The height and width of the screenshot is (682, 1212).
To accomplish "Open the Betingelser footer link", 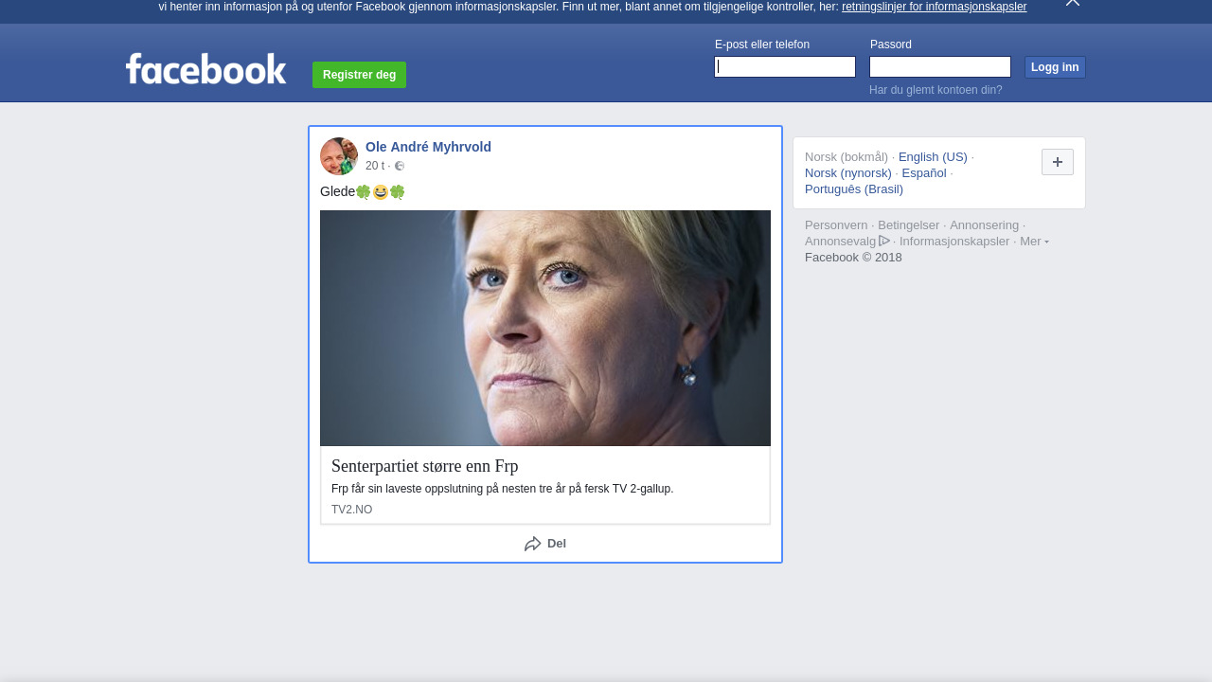I will click(909, 225).
